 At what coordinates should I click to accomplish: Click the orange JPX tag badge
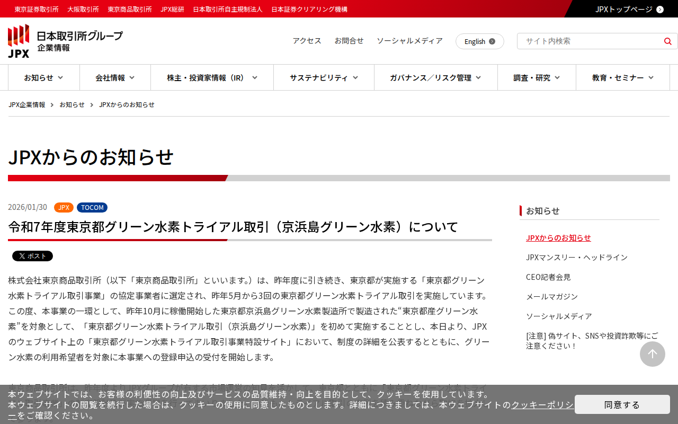(64, 207)
